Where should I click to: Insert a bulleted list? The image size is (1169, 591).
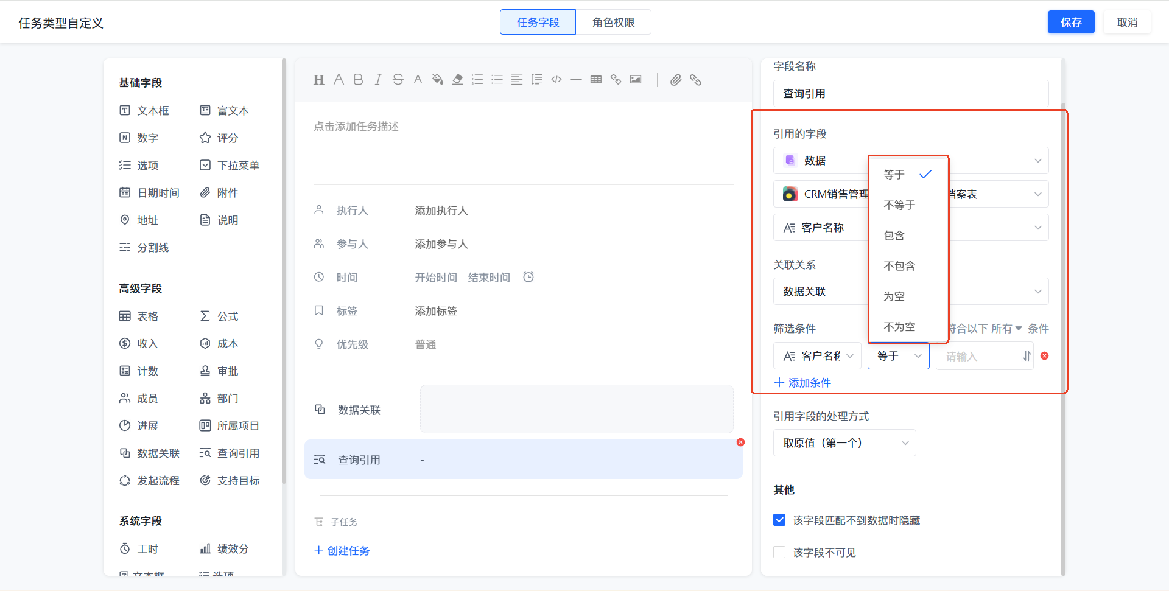coord(497,80)
